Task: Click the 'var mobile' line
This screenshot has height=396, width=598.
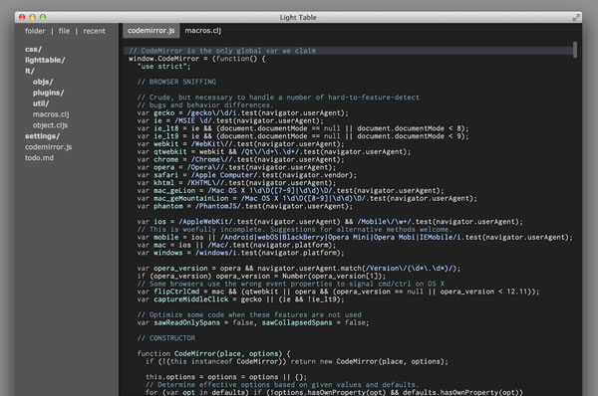Action: (x=355, y=237)
